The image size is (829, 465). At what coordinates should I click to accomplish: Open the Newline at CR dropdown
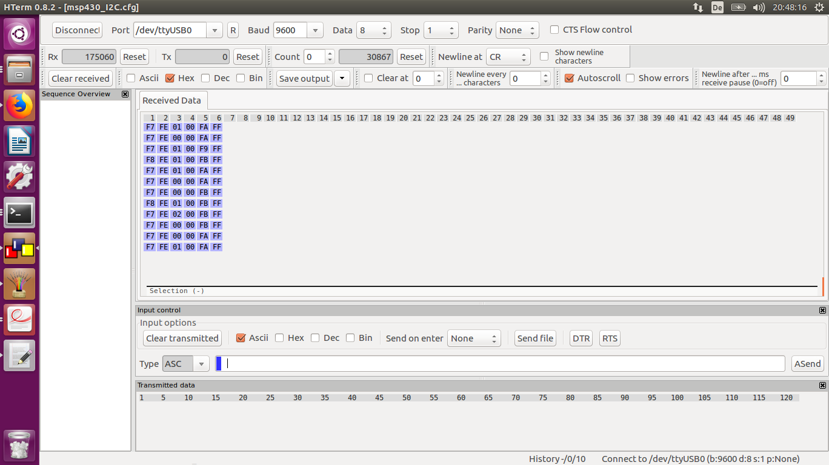508,57
